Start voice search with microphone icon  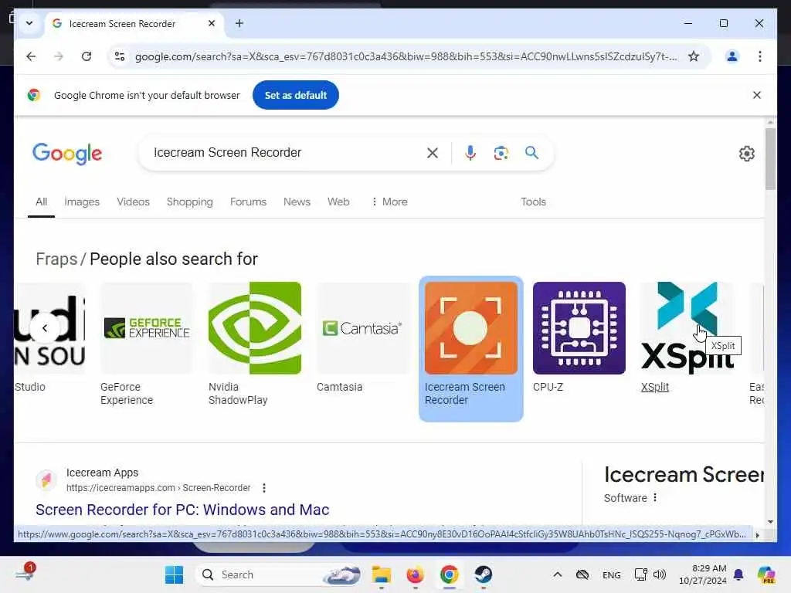tap(470, 153)
